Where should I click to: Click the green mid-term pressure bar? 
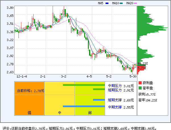[x=84, y=85]
